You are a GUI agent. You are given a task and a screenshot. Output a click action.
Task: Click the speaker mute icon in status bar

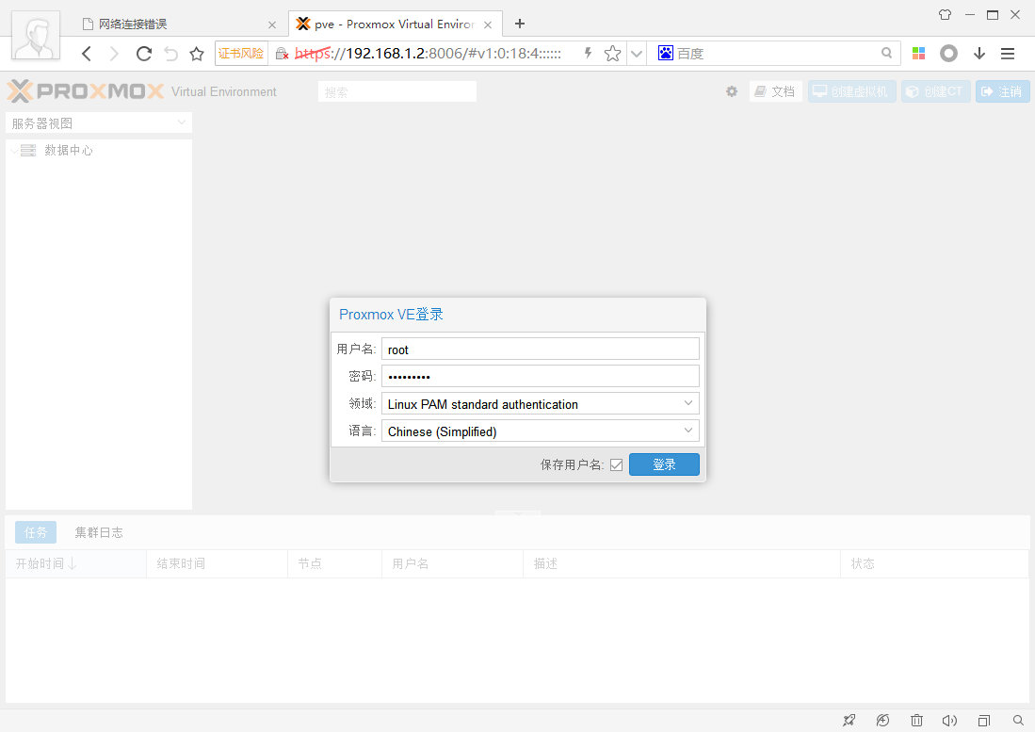[x=949, y=720]
